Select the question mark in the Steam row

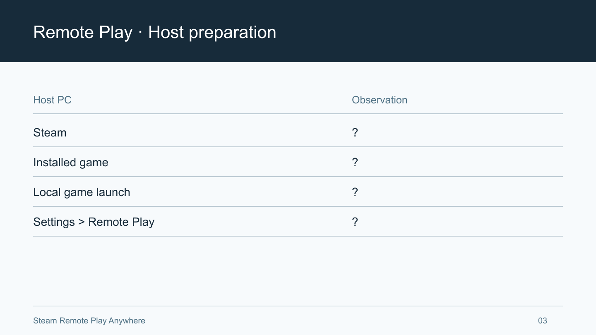(x=355, y=133)
